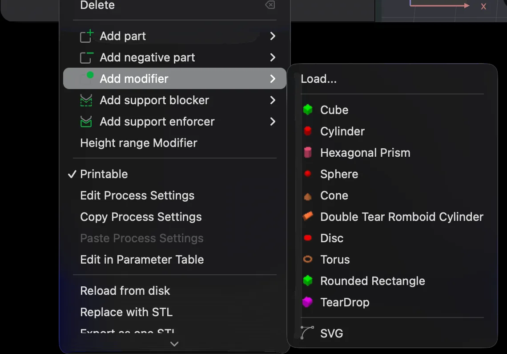Screen dimensions: 507x354
Task: Open Edit in Parameter Table
Action: pyautogui.click(x=142, y=260)
